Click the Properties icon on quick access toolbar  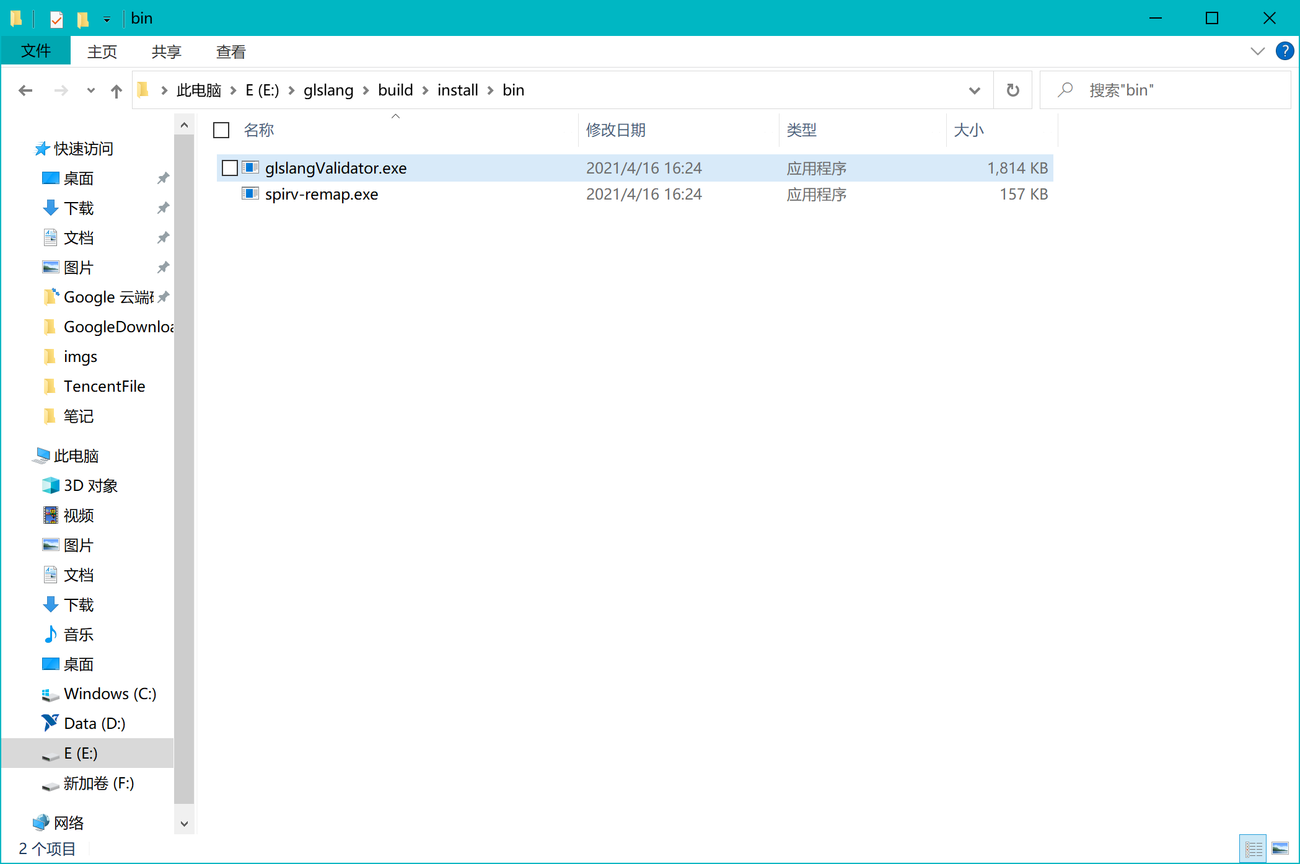56,19
